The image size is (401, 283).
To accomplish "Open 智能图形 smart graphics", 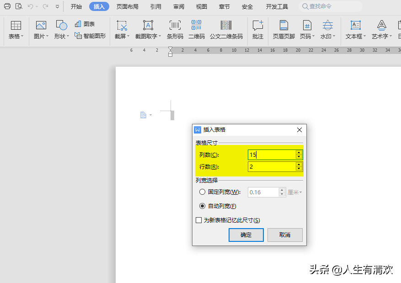I will pos(90,36).
